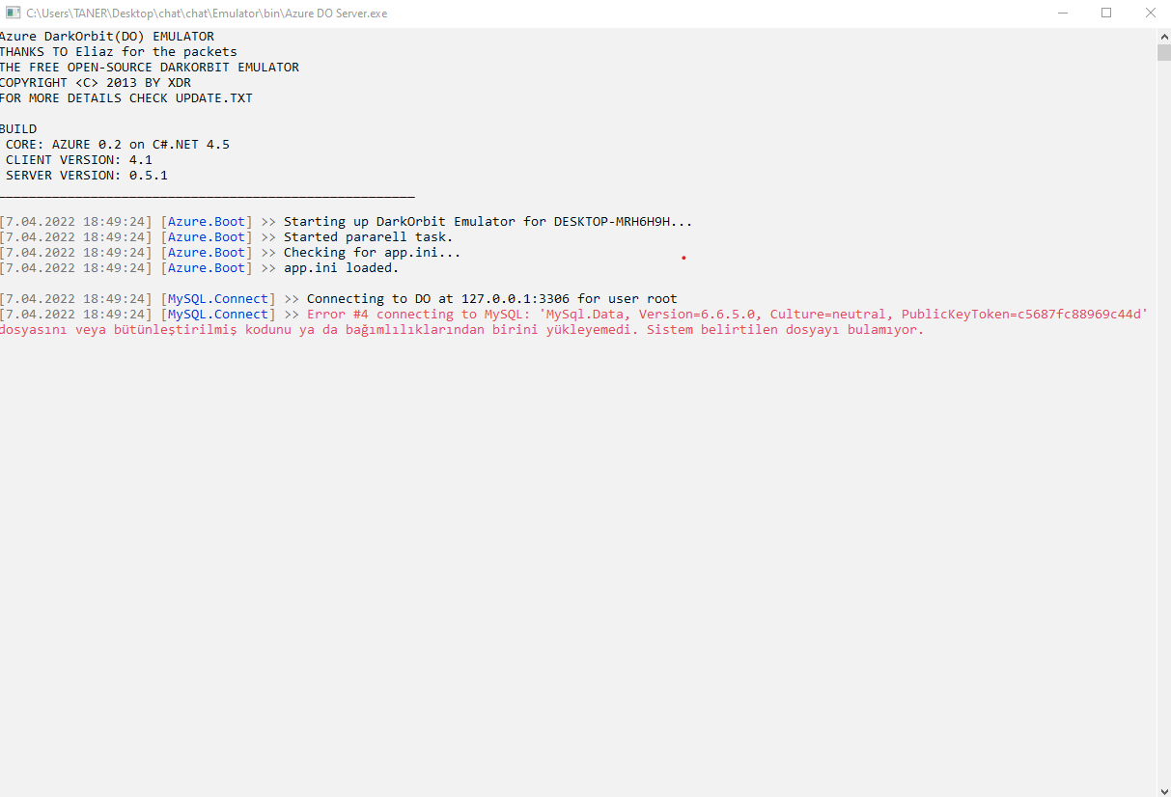Click 'CORE: AZURE 0.2 on C#.NET 4.5' line
This screenshot has height=797, width=1171.
coord(118,145)
